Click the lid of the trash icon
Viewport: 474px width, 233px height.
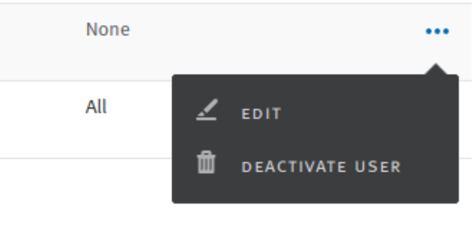click(206, 154)
